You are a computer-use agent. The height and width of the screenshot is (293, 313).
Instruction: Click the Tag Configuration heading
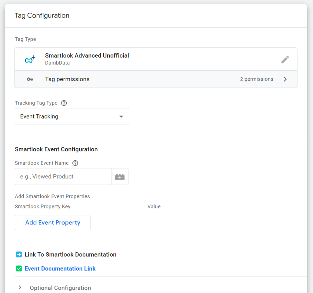(x=42, y=16)
